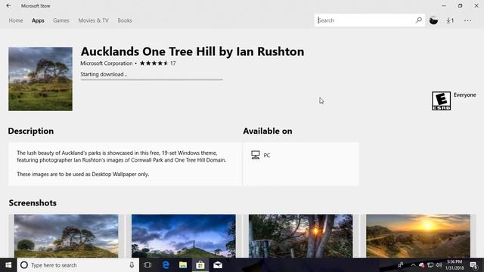Open the user account avatar

[433, 20]
